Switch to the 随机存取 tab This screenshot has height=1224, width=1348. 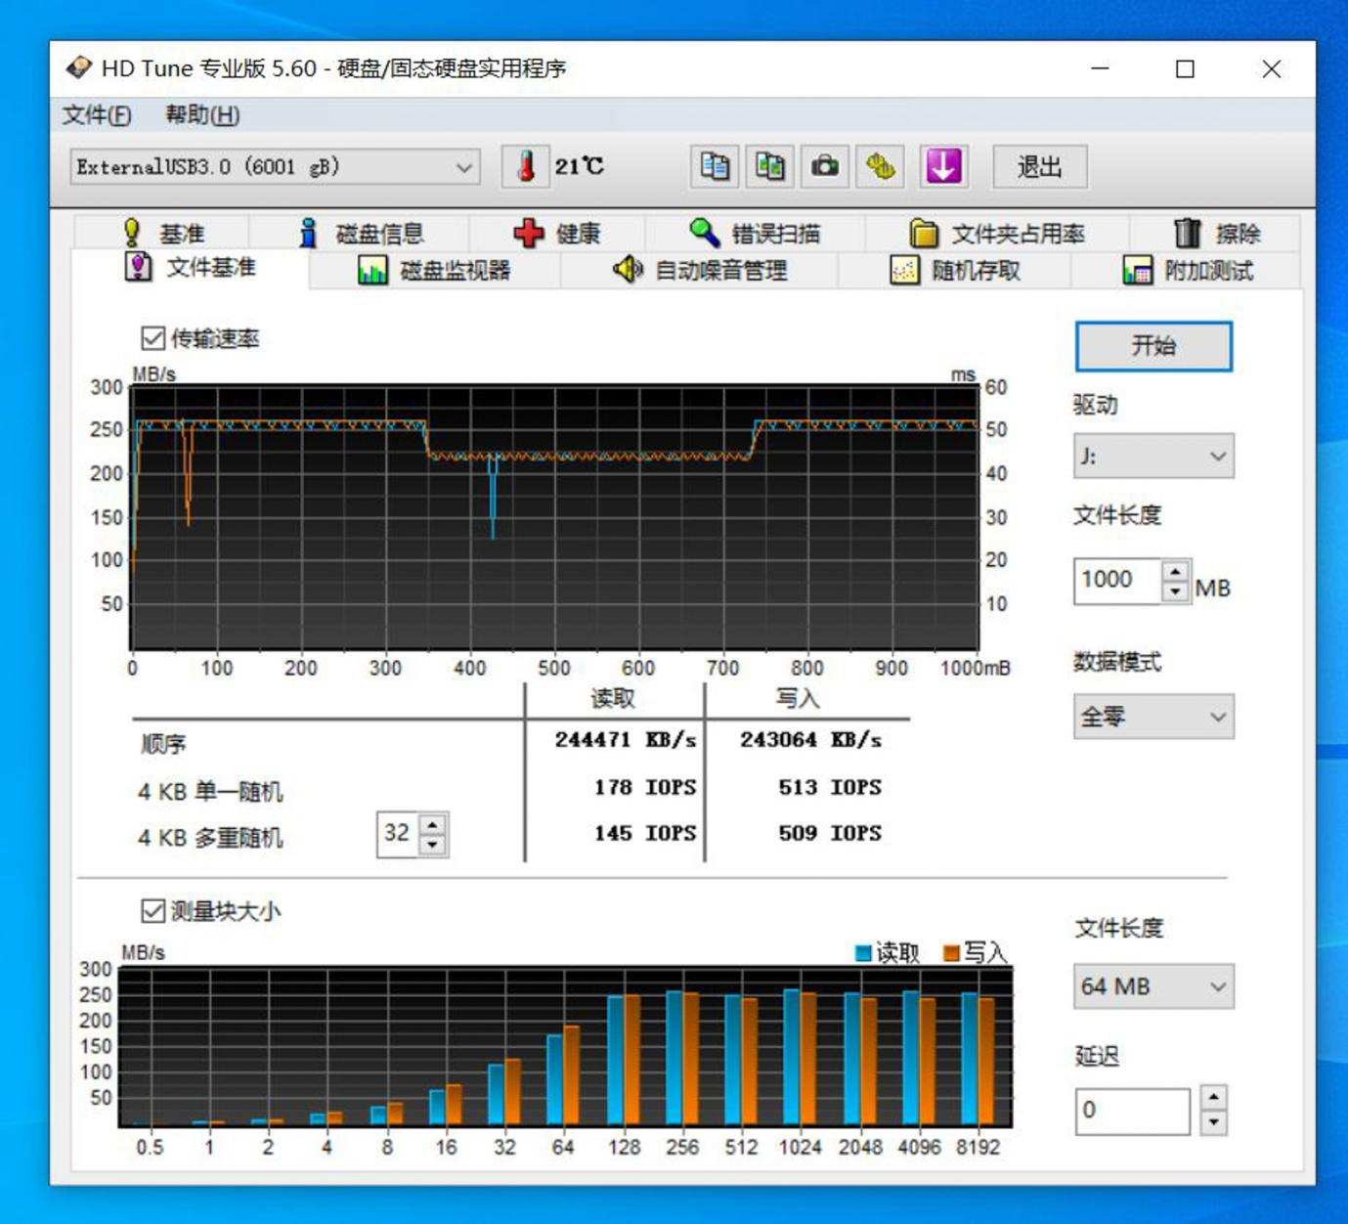coord(955,271)
